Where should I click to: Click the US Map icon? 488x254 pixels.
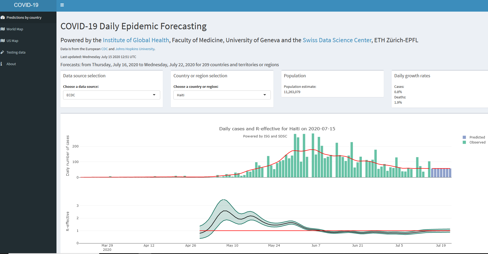pyautogui.click(x=3, y=41)
